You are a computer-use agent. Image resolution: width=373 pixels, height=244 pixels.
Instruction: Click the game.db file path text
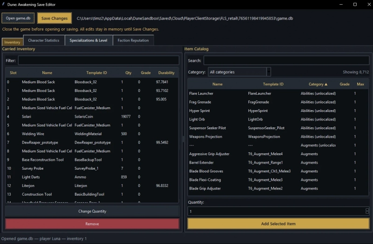pyautogui.click(x=185, y=18)
